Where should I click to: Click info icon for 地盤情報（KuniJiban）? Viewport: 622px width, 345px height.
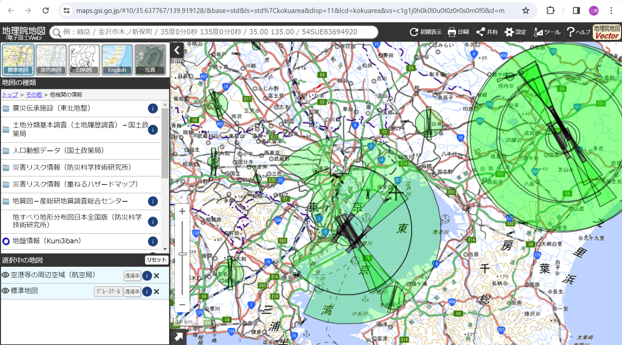tap(153, 241)
